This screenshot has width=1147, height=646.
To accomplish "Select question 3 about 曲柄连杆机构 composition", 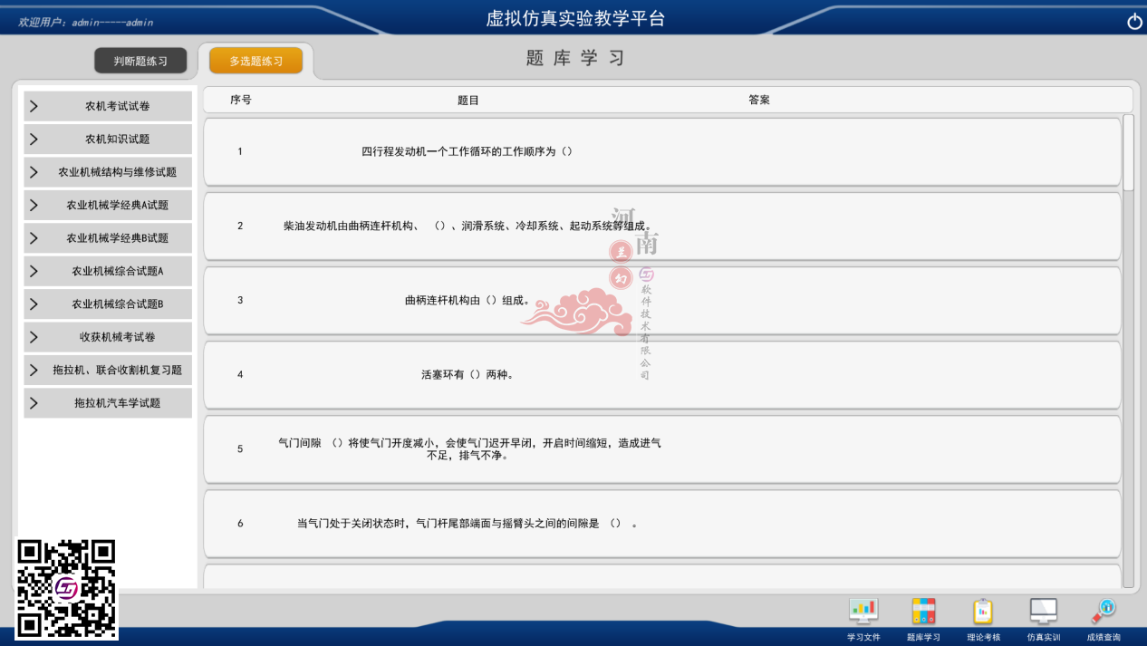I will coord(661,300).
